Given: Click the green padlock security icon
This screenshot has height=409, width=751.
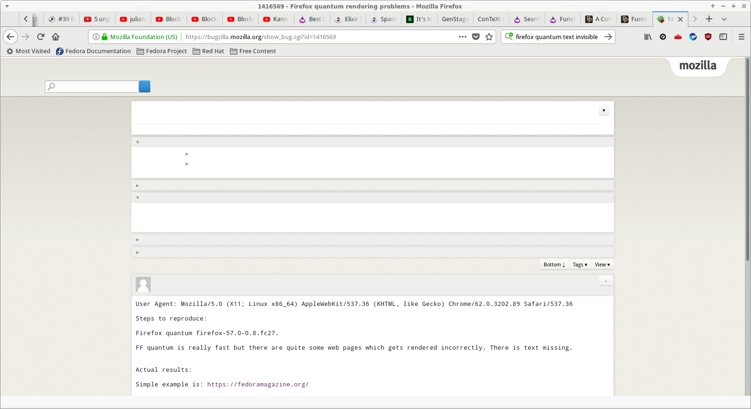Looking at the screenshot, I should [105, 37].
